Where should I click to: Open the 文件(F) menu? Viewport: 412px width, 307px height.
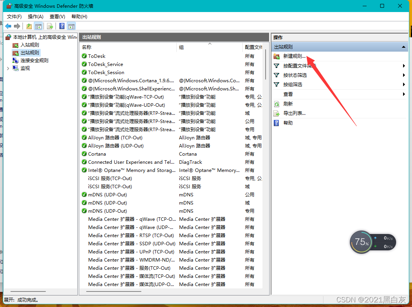pyautogui.click(x=14, y=17)
